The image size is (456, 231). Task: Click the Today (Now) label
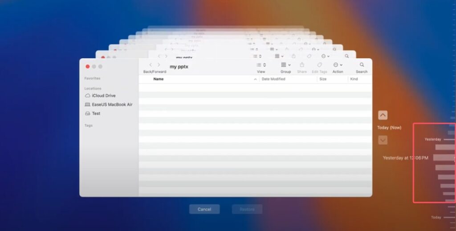tap(389, 128)
